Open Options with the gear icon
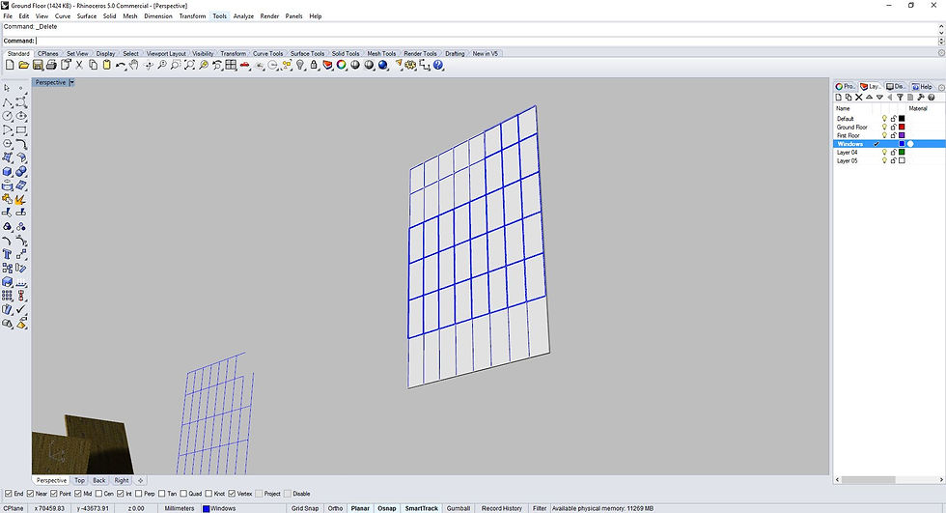Image resolution: width=946 pixels, height=513 pixels. [x=410, y=65]
